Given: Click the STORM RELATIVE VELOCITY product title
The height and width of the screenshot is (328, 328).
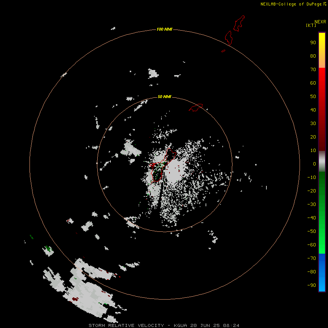Looking at the screenshot, I should [x=126, y=325].
